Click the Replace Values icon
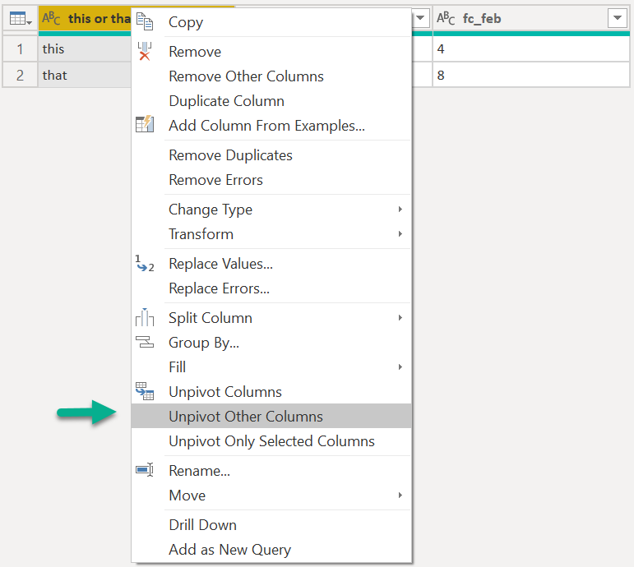The width and height of the screenshot is (634, 567). [x=145, y=264]
